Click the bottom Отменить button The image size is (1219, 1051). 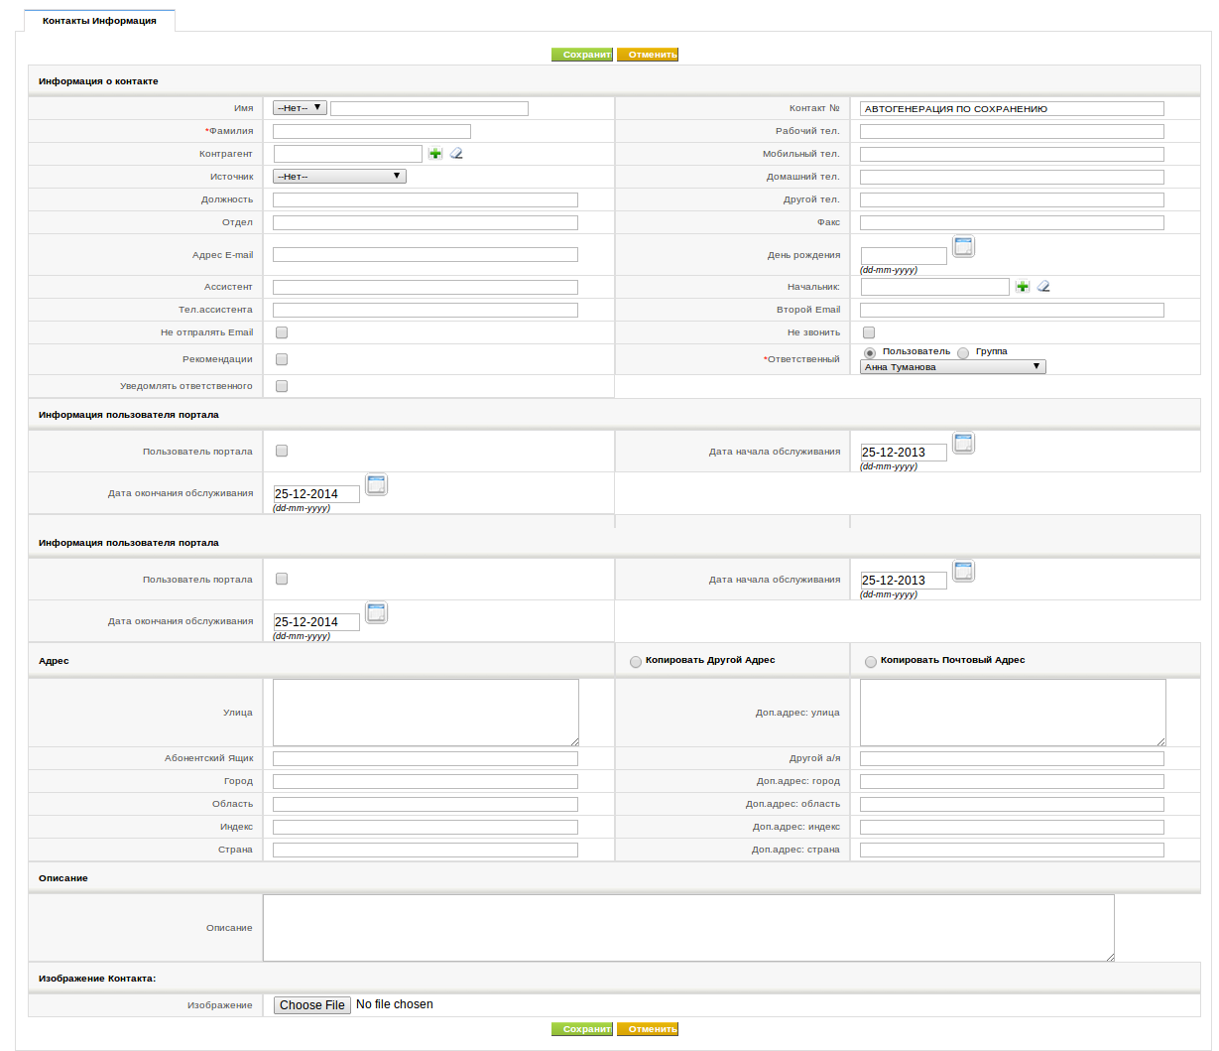[648, 1029]
